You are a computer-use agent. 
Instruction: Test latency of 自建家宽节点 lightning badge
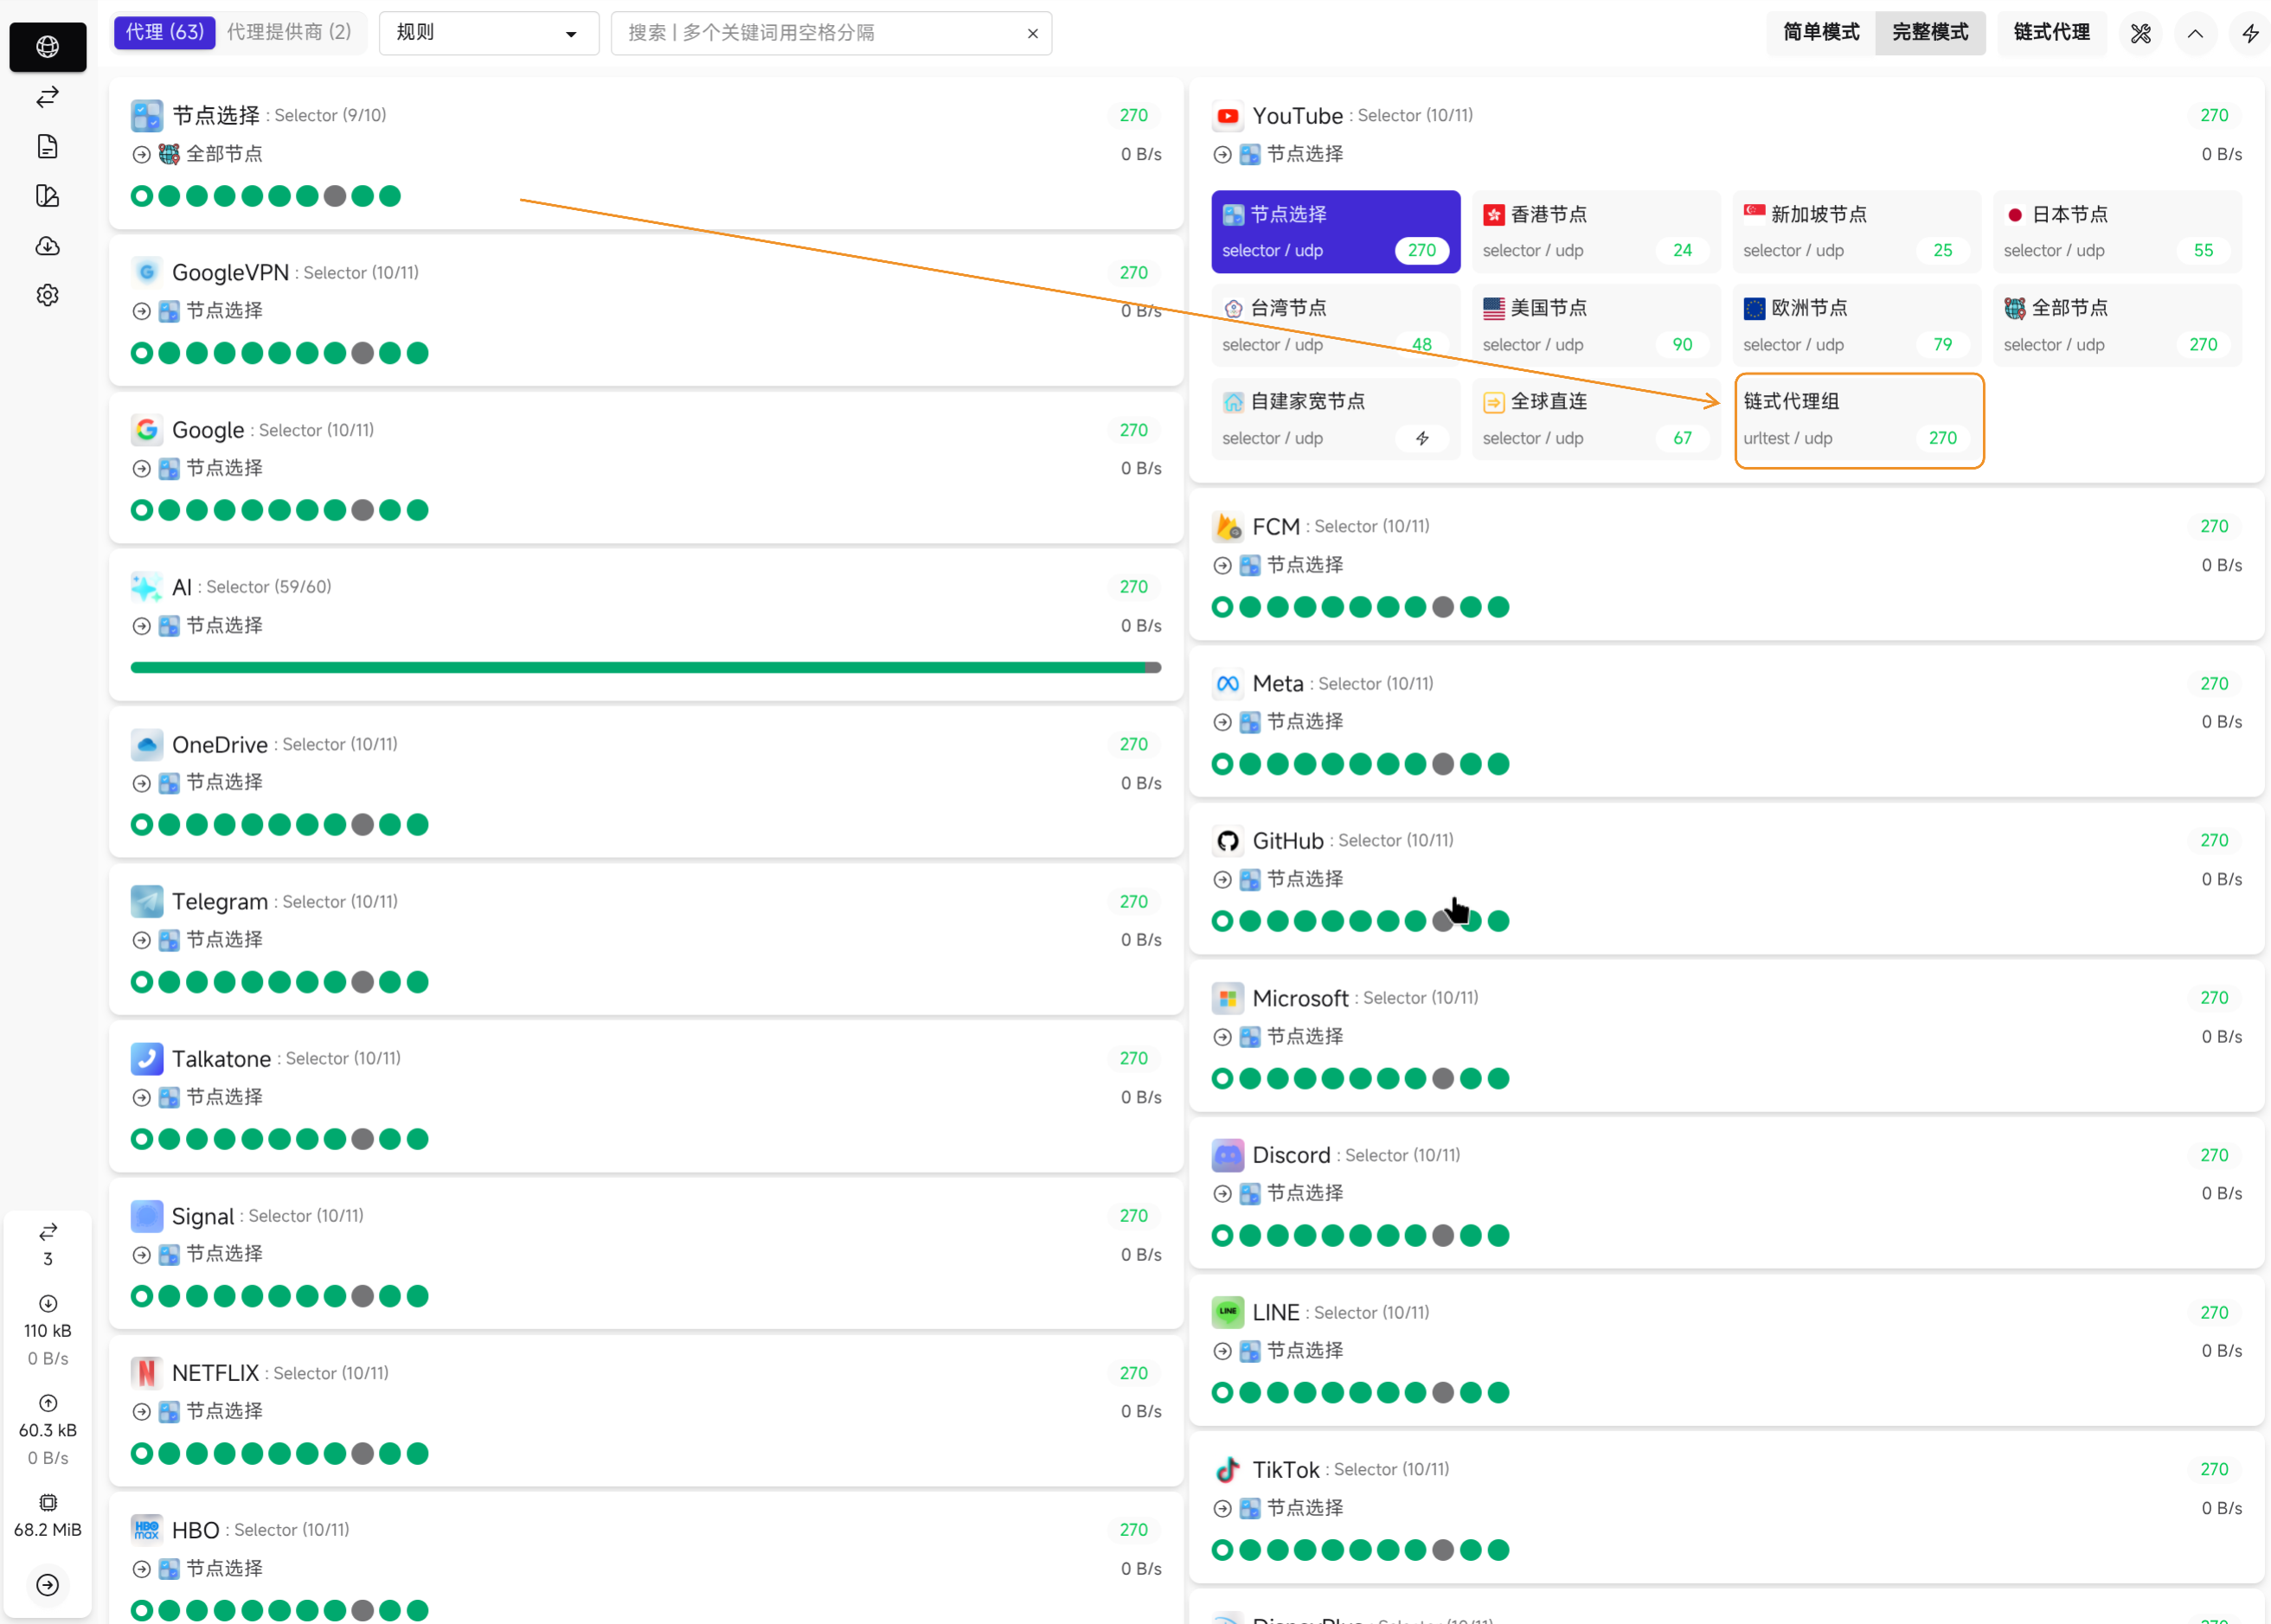point(1421,438)
